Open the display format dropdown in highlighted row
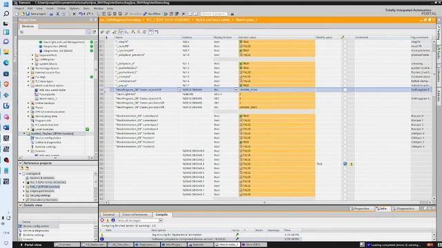The height and width of the screenshot is (248, 442). [236, 90]
